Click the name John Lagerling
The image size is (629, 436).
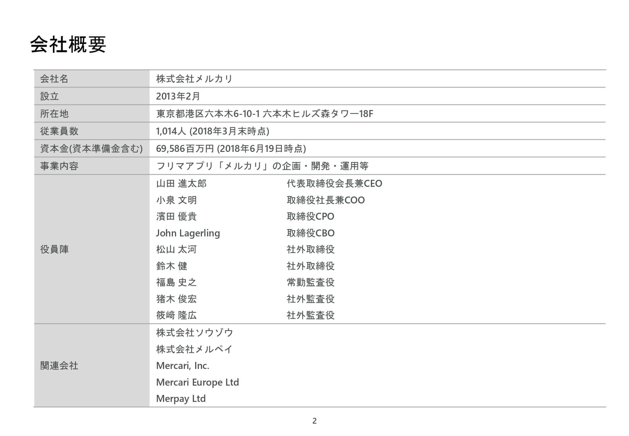coord(188,233)
